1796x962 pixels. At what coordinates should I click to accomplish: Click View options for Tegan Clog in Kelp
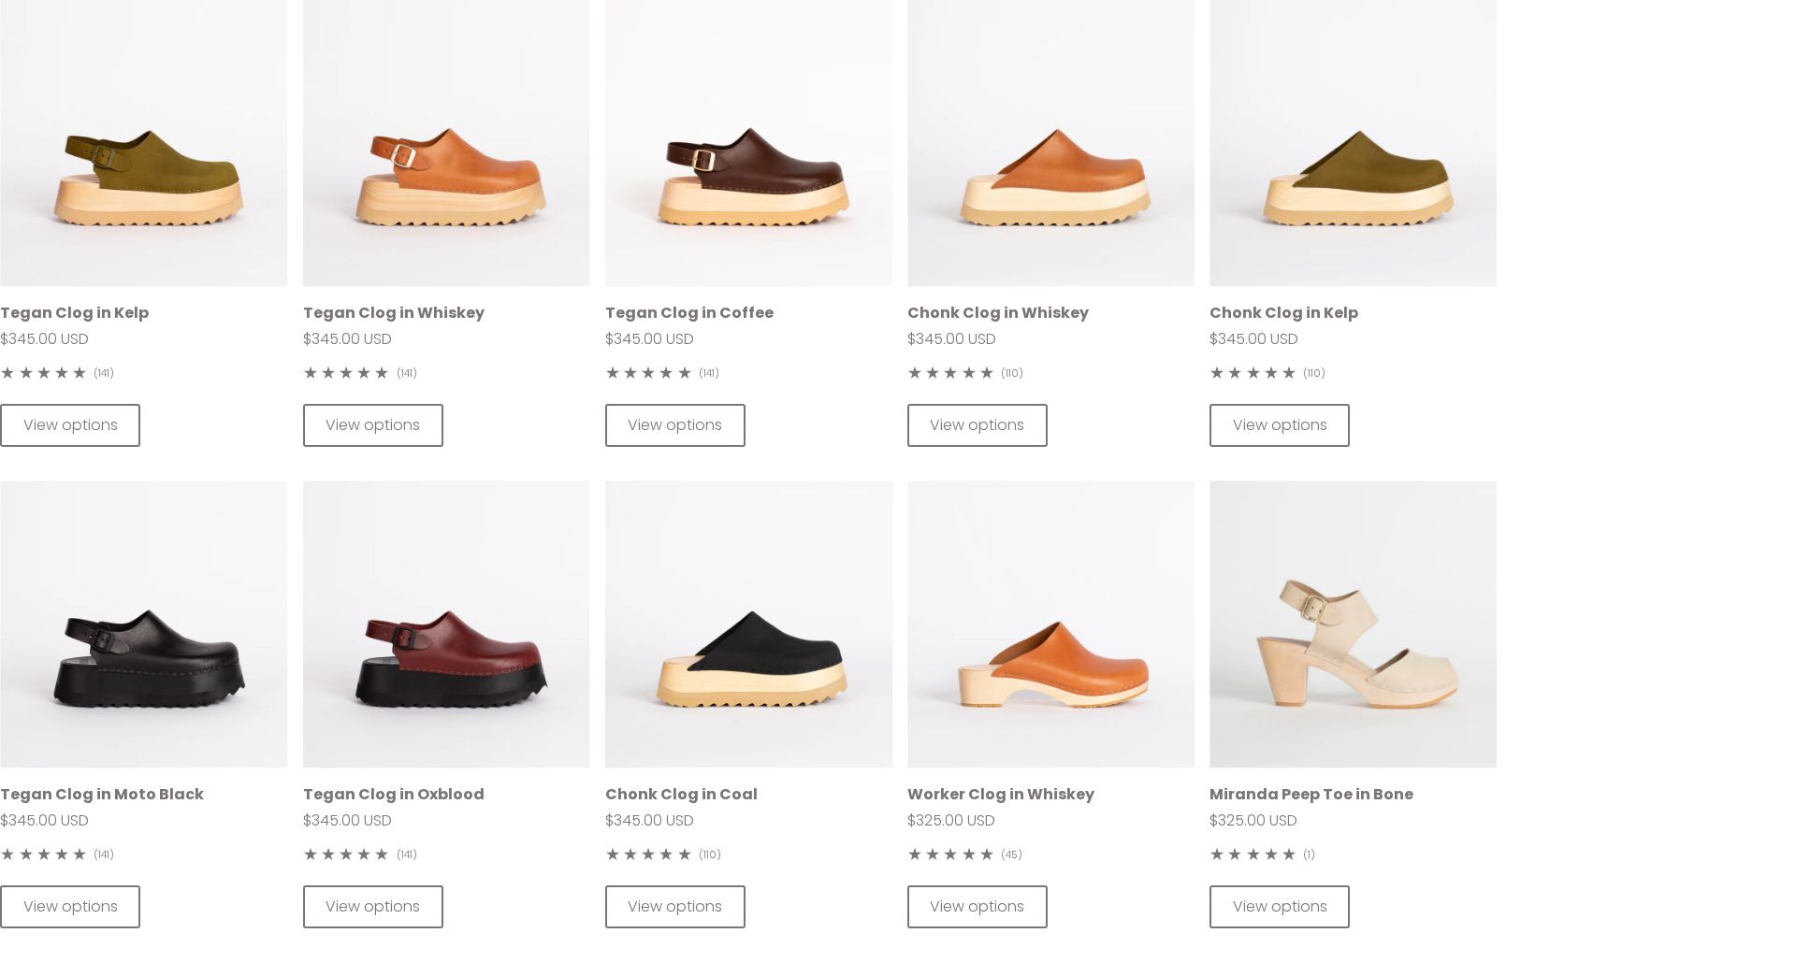click(70, 424)
